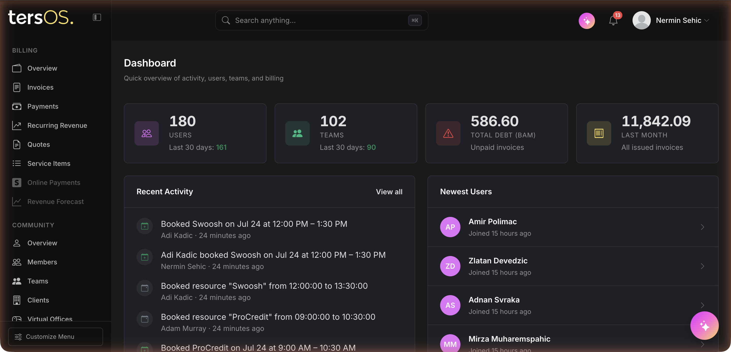
Task: Open activity 'Booked Swoosh on Jul 24'
Action: coord(254,224)
